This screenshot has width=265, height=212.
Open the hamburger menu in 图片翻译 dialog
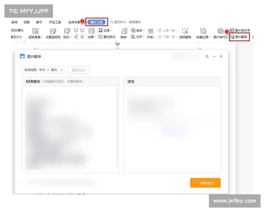click(207, 57)
